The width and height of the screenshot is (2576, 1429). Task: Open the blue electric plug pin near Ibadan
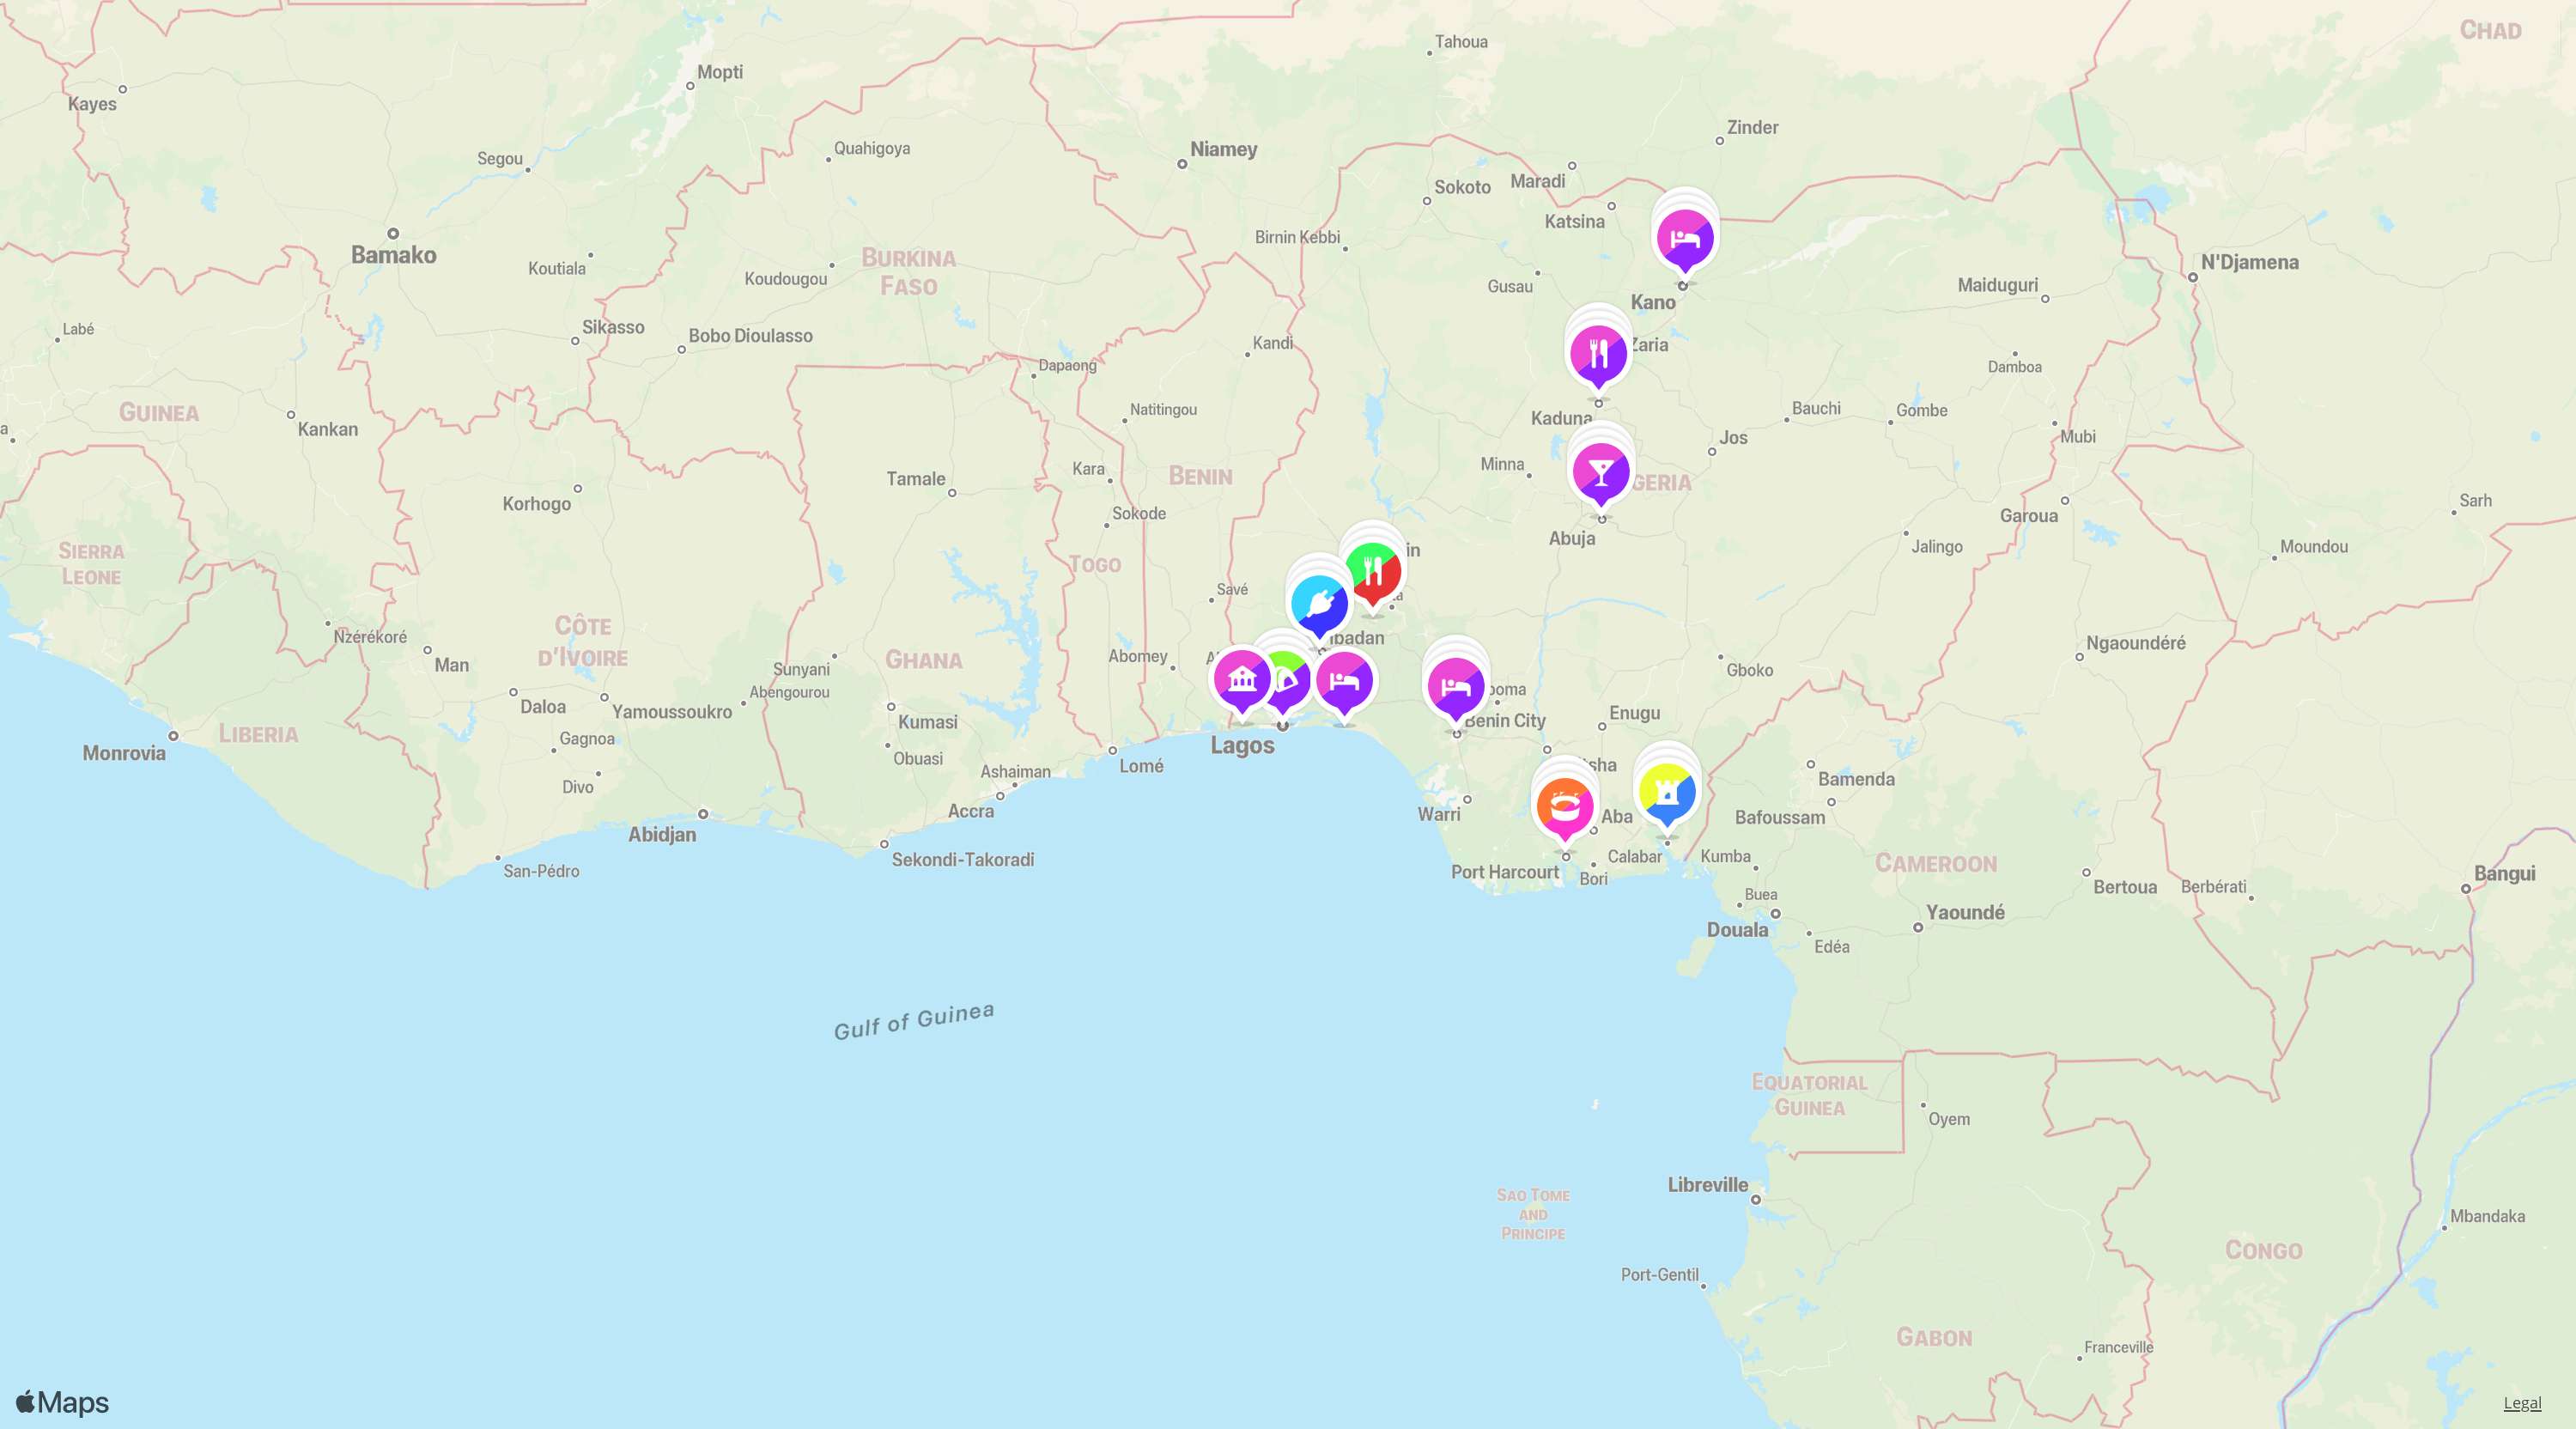point(1320,604)
